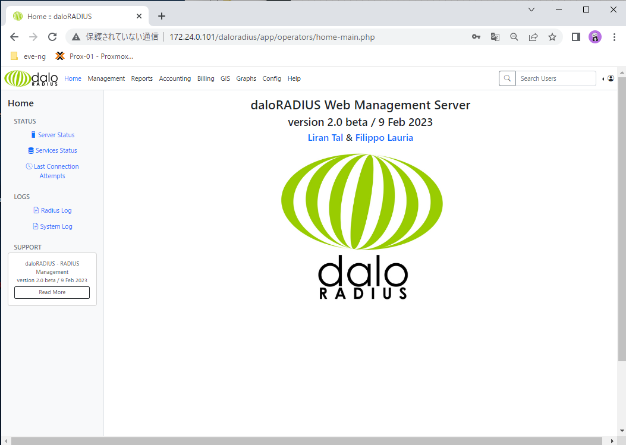Click the Last Connection Attempts clock icon
This screenshot has width=626, height=445.
(x=29, y=166)
